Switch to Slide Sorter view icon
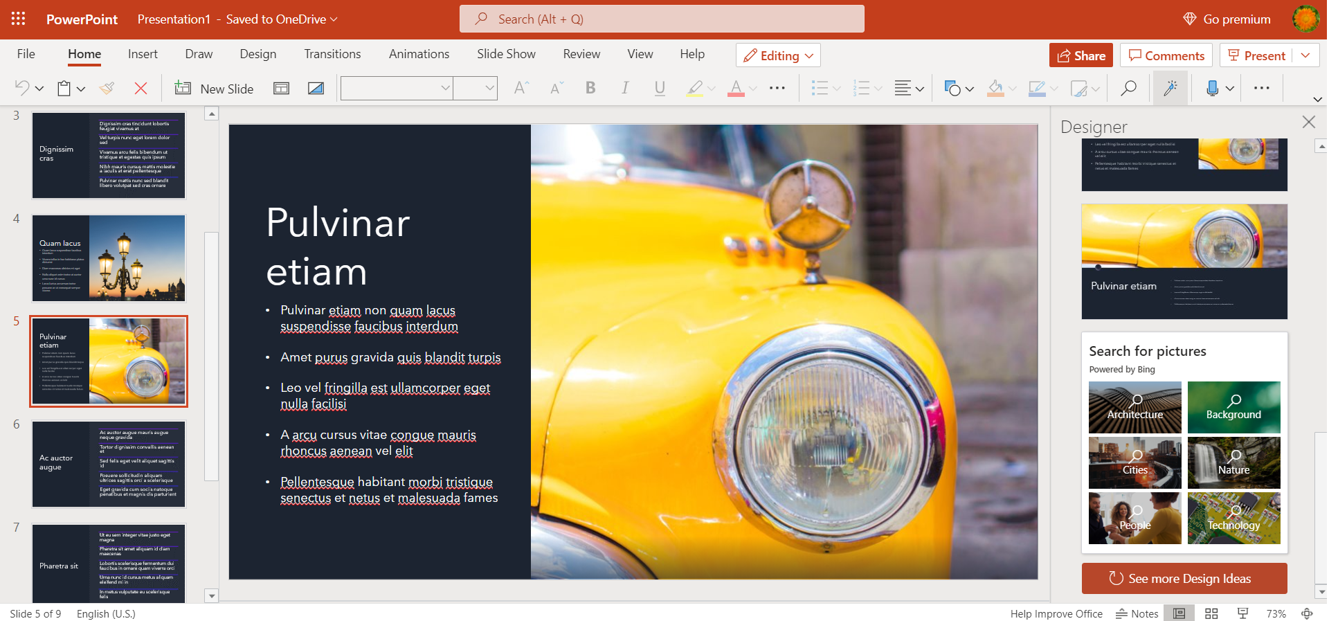Viewport: 1329px width, 621px height. pos(1211,613)
